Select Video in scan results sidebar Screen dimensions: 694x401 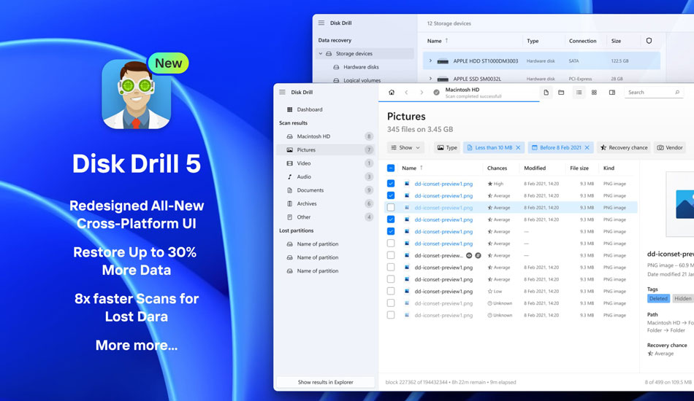(x=304, y=163)
